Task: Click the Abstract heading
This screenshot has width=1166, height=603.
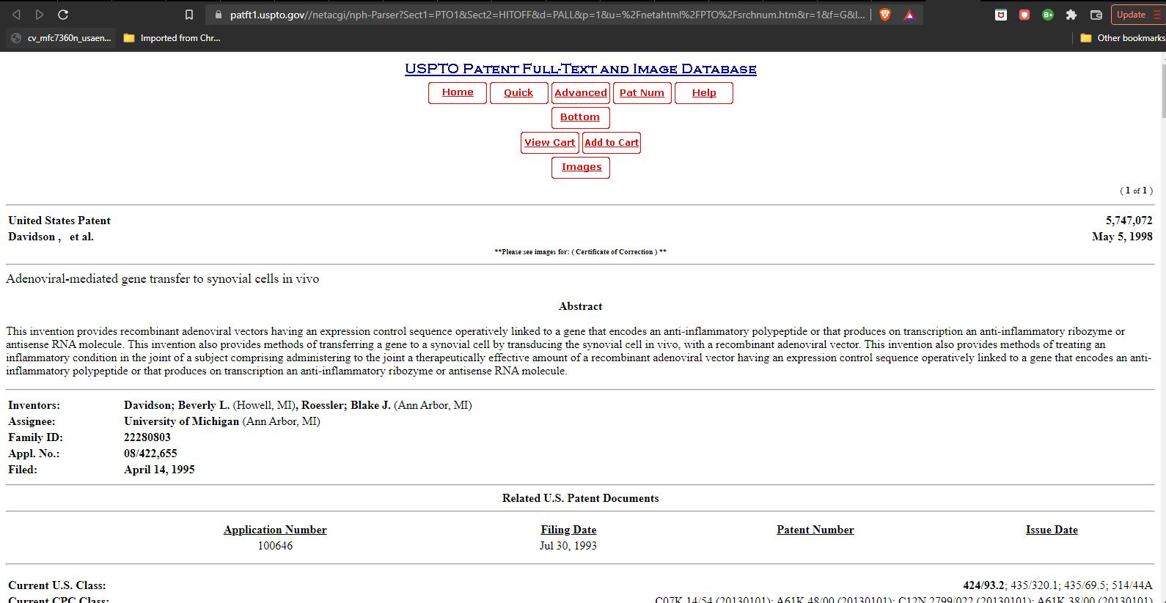Action: tap(580, 306)
